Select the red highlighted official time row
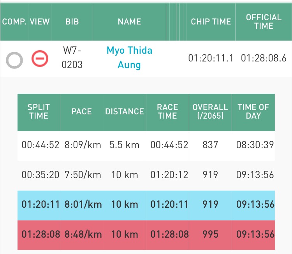 [146, 235]
